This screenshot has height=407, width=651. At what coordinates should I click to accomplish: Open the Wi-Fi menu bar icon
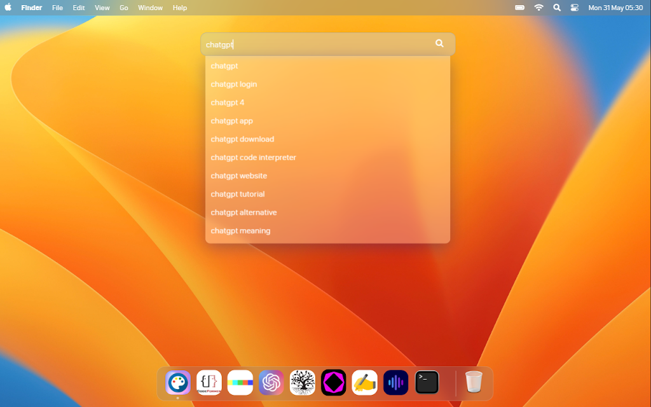pos(538,8)
